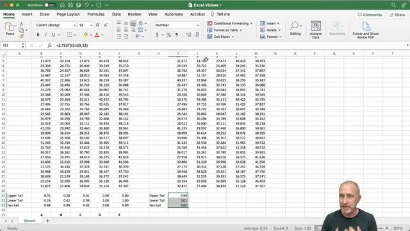
Task: Click the Cut scissors icon
Action: tap(21, 24)
